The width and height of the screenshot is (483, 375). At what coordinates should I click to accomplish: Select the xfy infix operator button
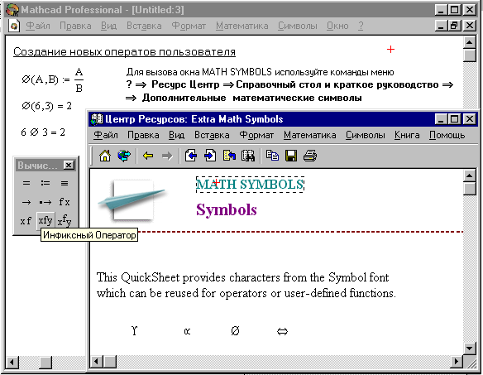(x=45, y=220)
